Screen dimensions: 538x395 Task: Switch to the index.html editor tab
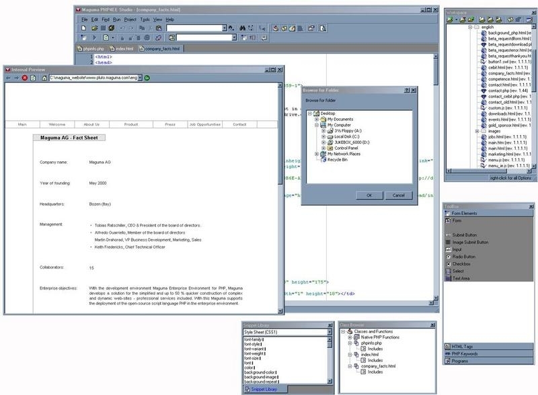point(122,48)
